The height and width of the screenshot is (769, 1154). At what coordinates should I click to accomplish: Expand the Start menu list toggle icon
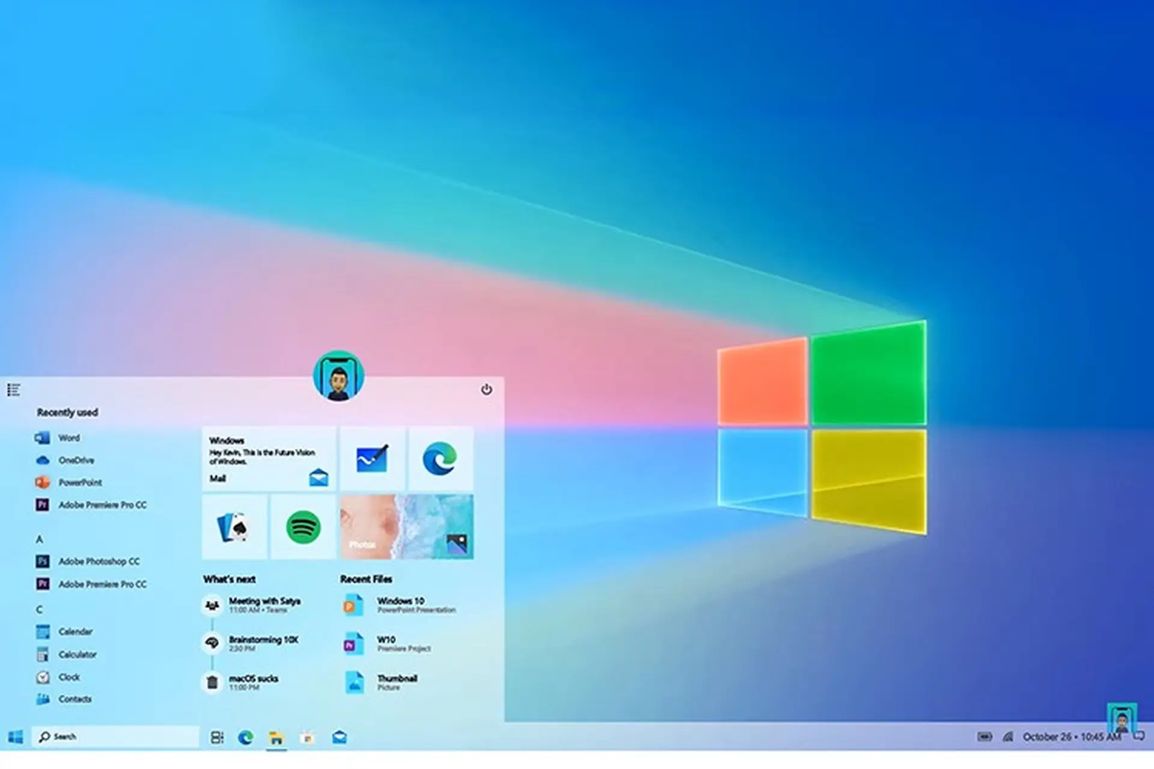tap(14, 390)
